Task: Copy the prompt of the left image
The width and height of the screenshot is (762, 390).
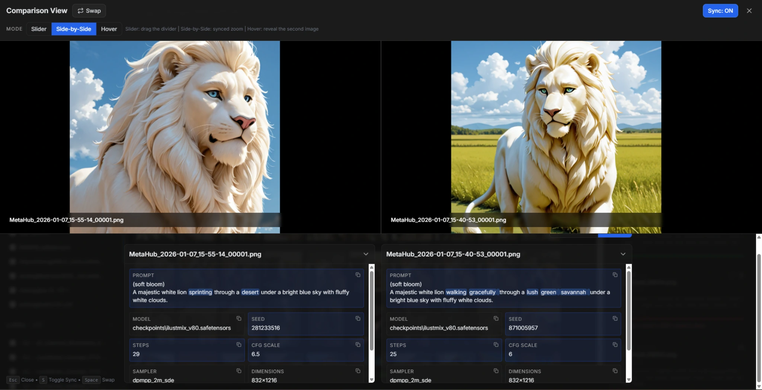Action: tap(358, 275)
